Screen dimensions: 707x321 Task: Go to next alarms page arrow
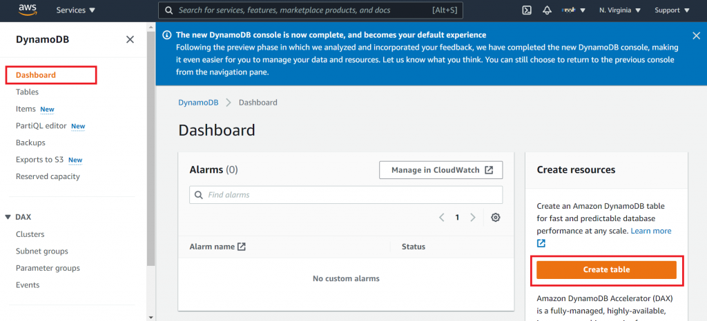click(473, 218)
